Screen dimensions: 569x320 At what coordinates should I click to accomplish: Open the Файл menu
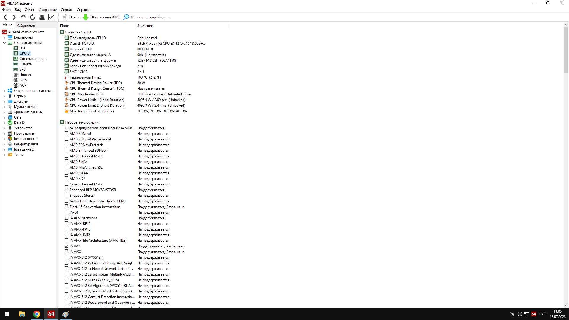coord(6,10)
